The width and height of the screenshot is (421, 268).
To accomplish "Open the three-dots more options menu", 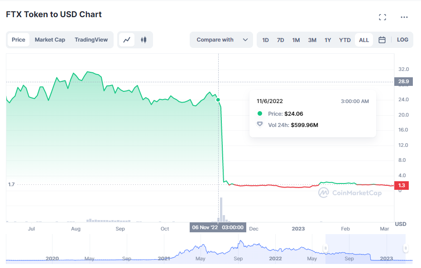I will 404,17.
